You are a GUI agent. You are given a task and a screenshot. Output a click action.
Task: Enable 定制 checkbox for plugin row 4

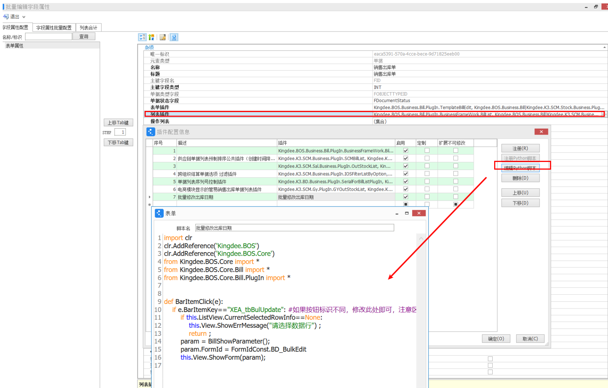427,174
